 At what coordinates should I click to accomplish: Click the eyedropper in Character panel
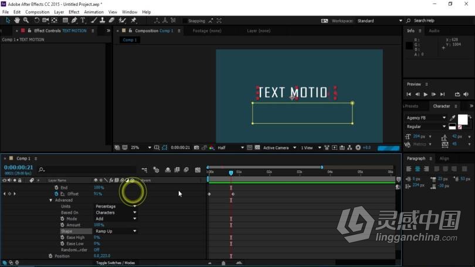(x=452, y=117)
